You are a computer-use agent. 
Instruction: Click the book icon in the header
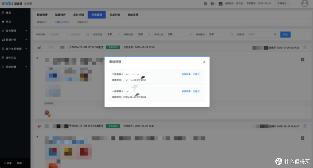click(220, 3)
